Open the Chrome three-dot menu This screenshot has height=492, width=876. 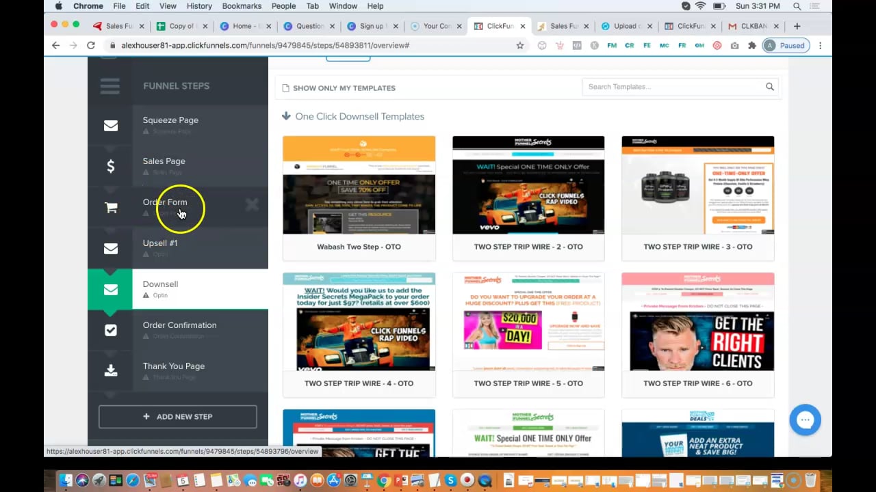[820, 45]
